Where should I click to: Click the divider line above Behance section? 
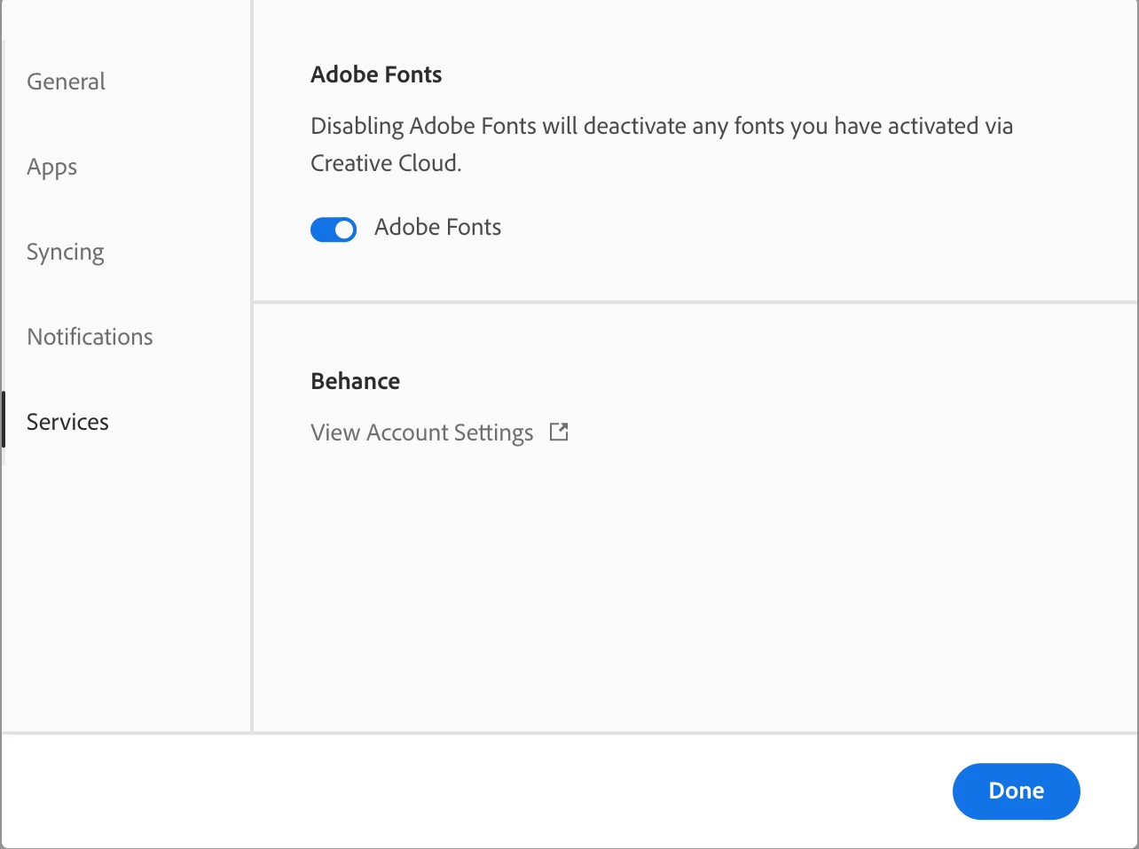click(x=695, y=302)
